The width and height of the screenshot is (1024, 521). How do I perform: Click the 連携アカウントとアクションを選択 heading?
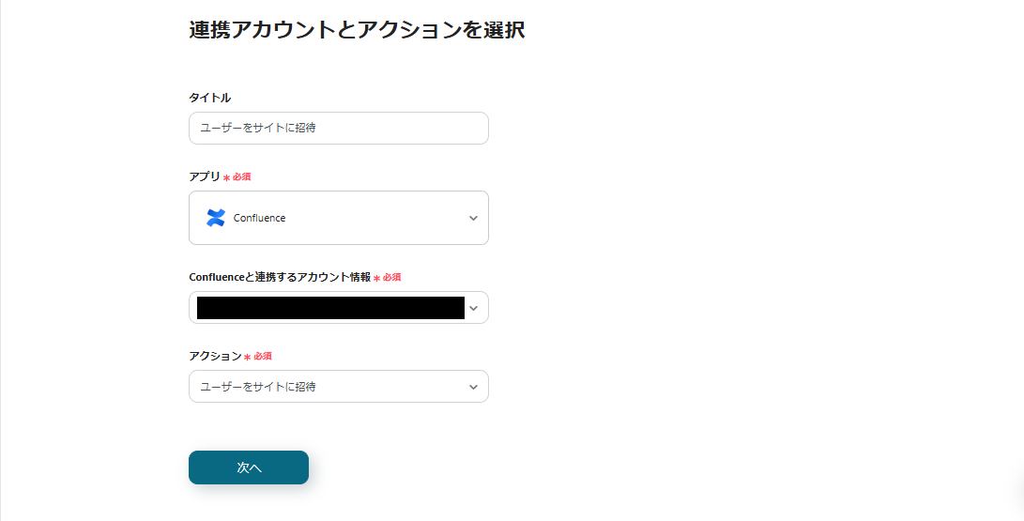pos(357,30)
